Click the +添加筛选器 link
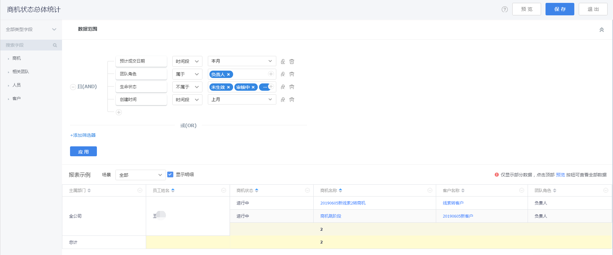Viewport: 613px width, 255px height. [x=83, y=135]
